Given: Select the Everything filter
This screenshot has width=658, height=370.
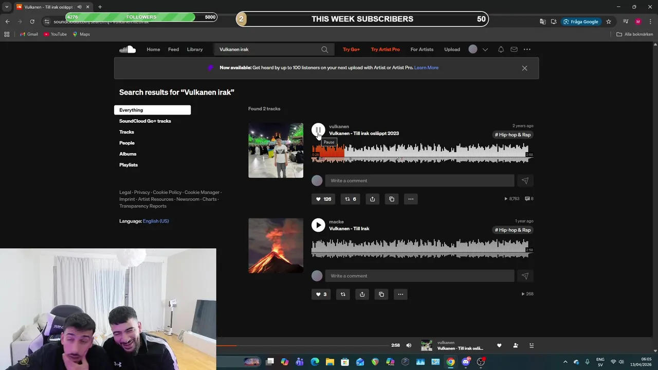Looking at the screenshot, I should (x=152, y=110).
